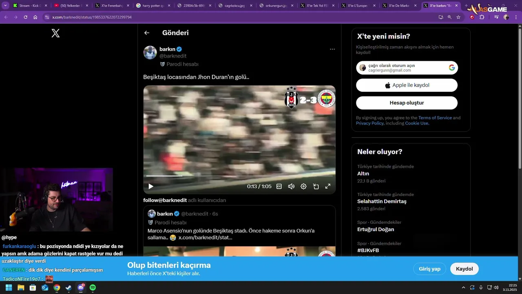Switch to the cagrkokcu.jpg tab
This screenshot has width=522, height=294.
[235, 6]
